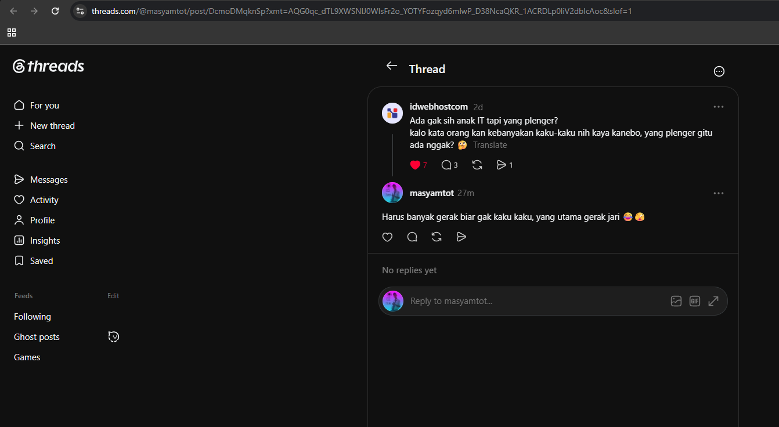Open thread options menu in header
This screenshot has width=779, height=427.
(x=719, y=71)
